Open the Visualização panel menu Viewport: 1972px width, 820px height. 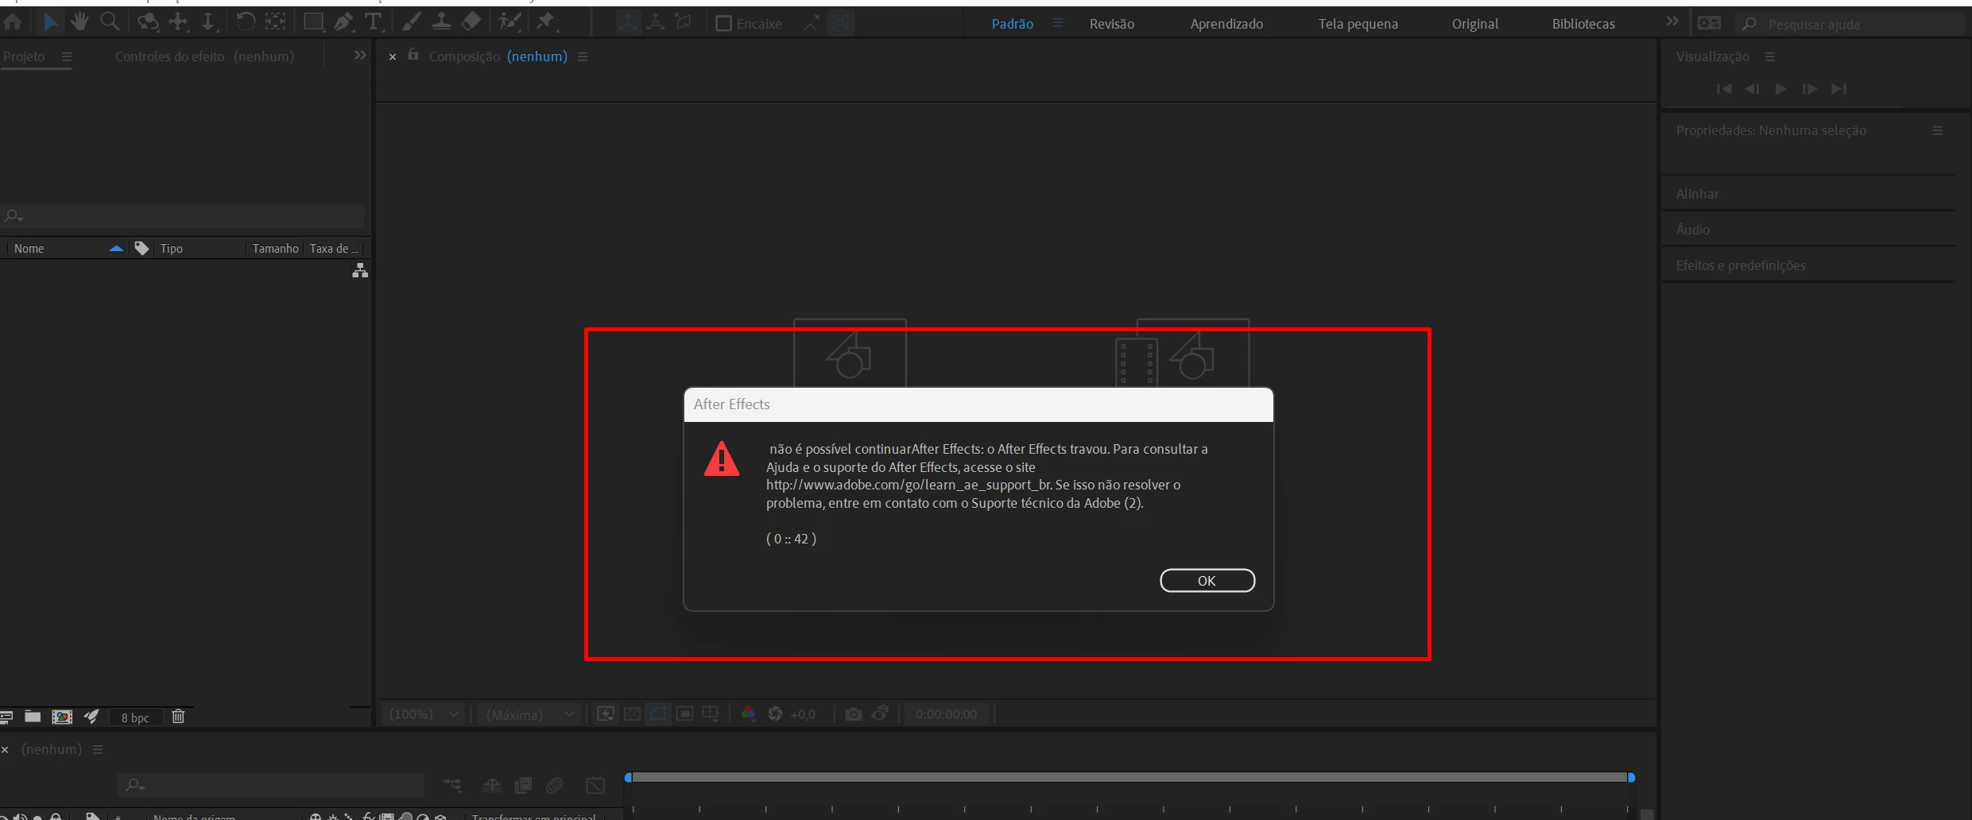[x=1770, y=57]
